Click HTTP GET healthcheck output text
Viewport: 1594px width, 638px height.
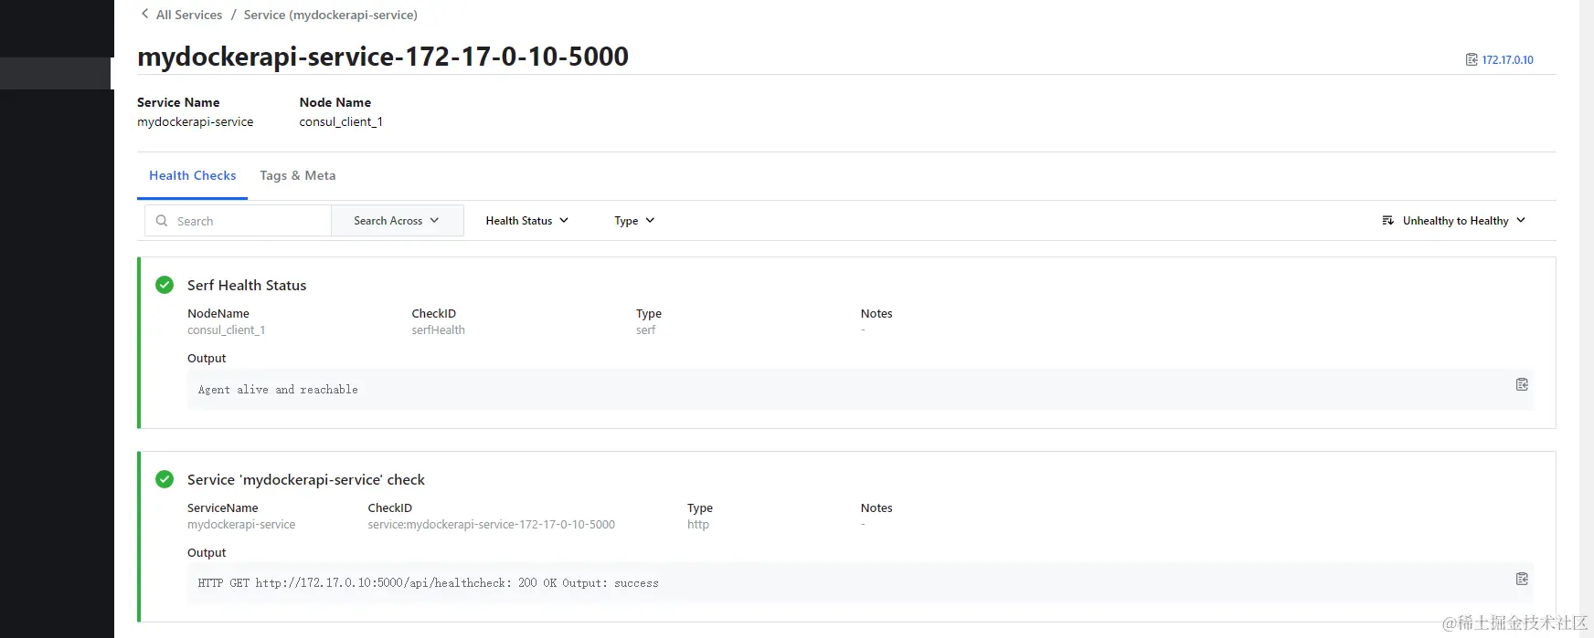pos(428,583)
